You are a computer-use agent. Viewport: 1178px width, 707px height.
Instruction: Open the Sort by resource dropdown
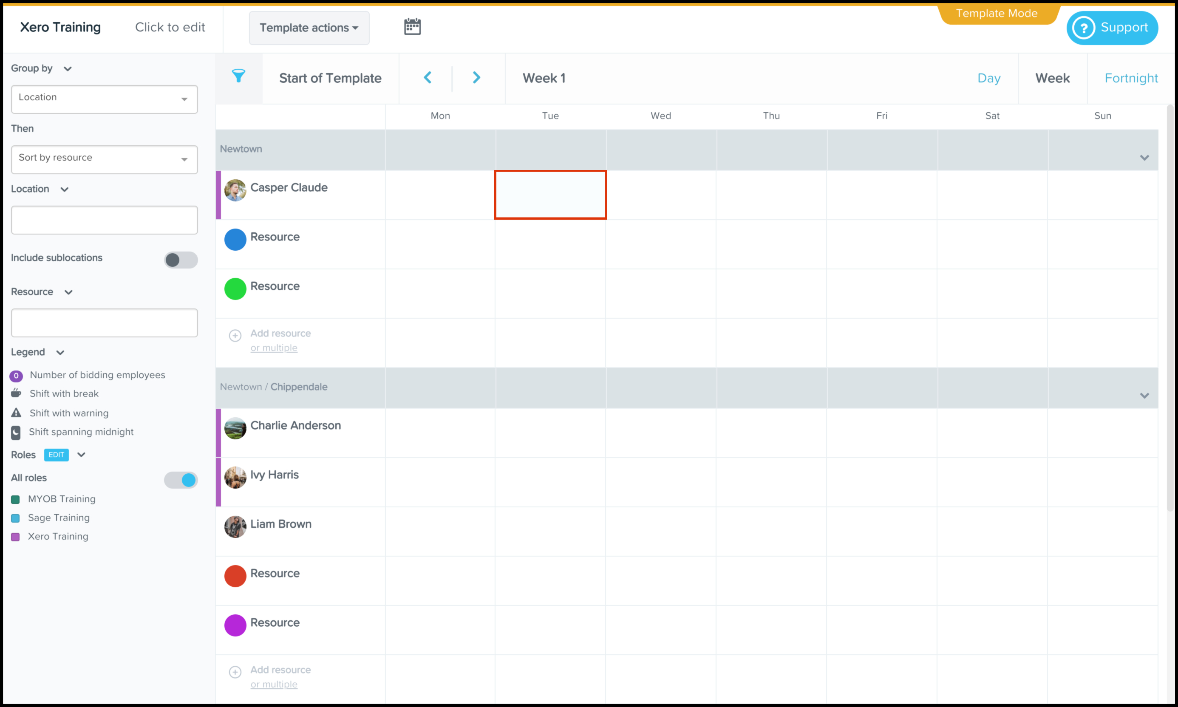[104, 159]
